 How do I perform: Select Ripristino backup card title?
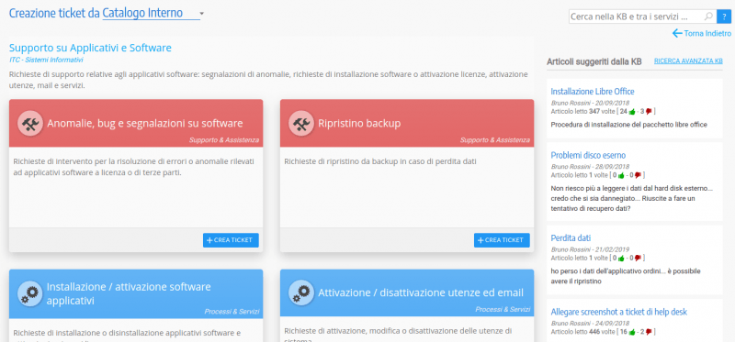359,124
